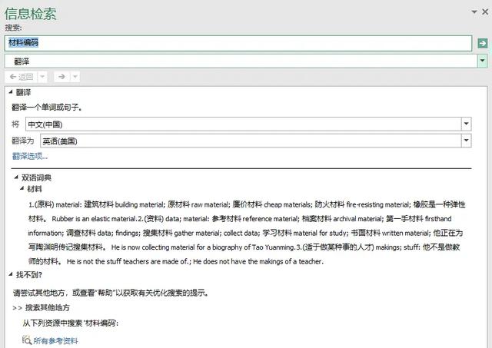Click the text 从下列资源中搜索 '材料编码'
Viewport: 492px width, 348px height.
click(71, 323)
